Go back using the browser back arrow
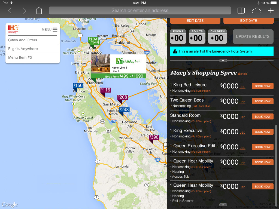Image resolution: width=279 pixels, height=209 pixels. 10,11
